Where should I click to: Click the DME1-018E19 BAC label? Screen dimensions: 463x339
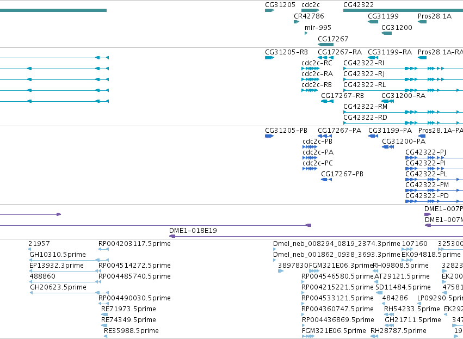pos(193,231)
